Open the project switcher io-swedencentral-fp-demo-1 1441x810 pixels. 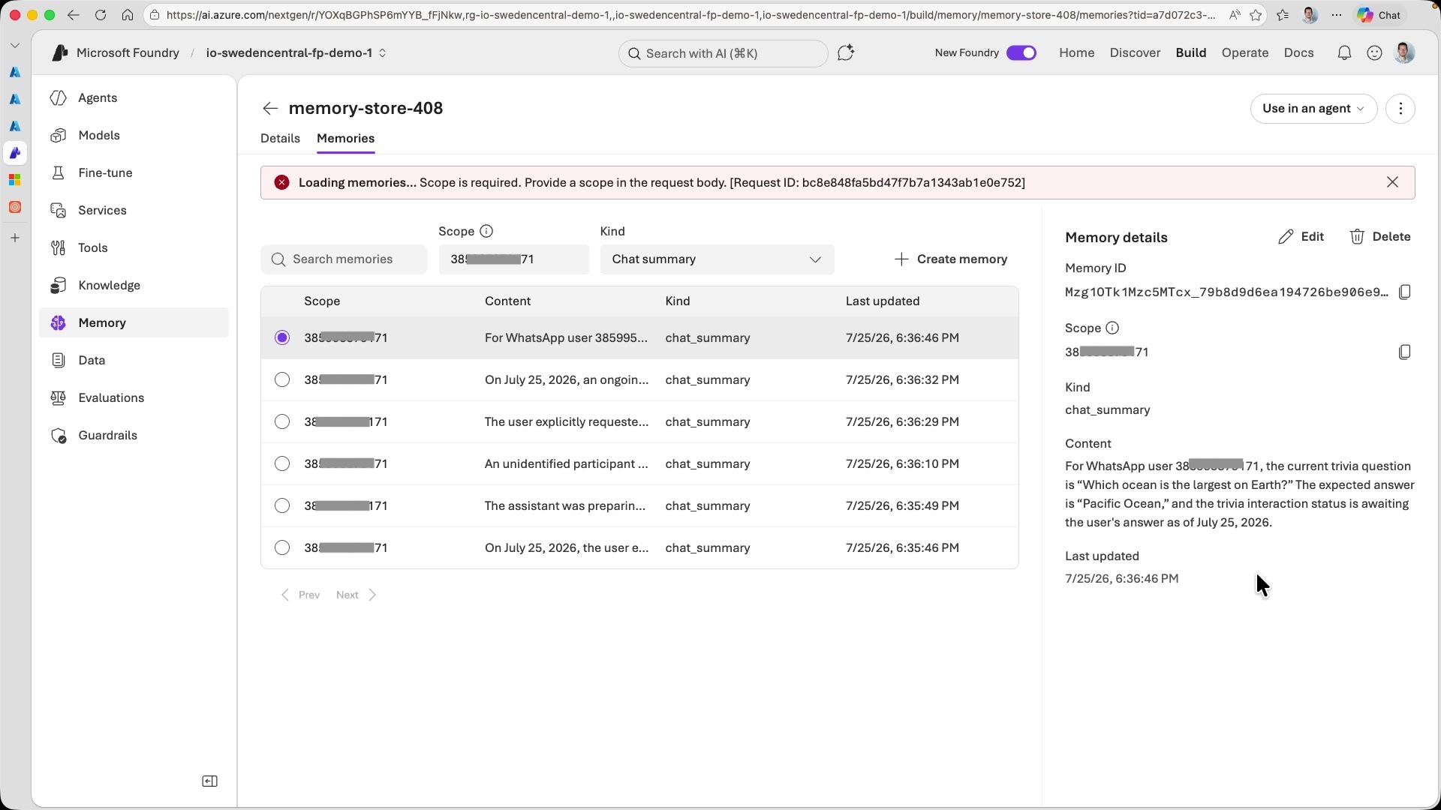coord(296,52)
